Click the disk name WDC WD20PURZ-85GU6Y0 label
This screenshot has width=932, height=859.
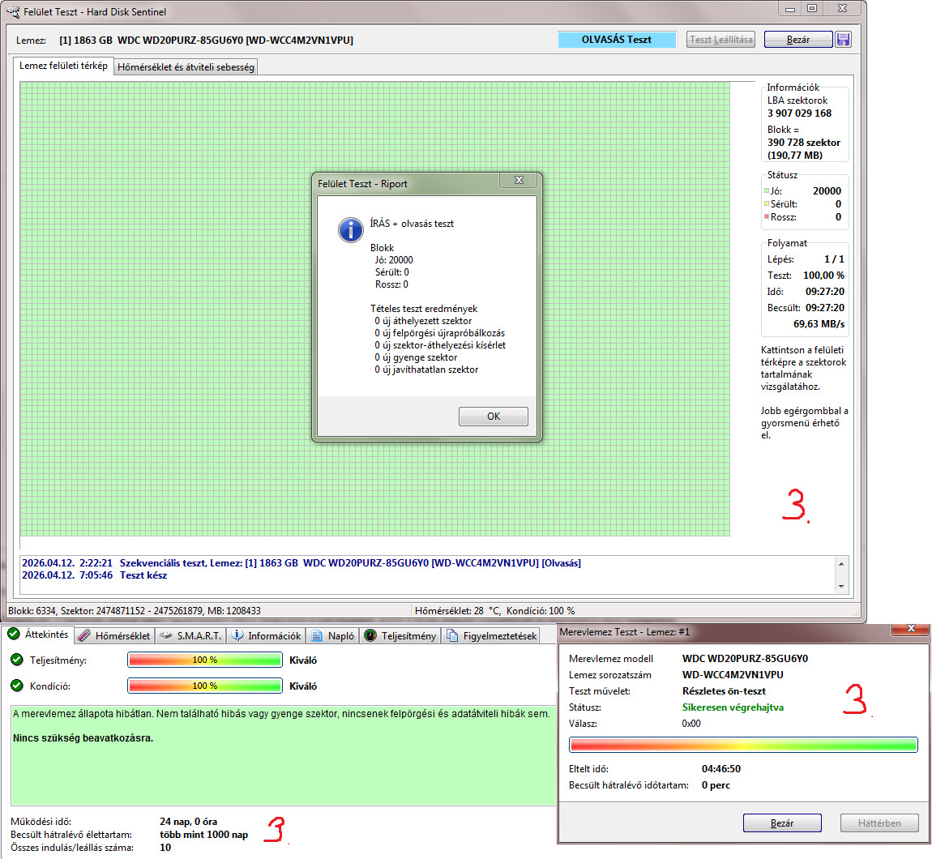click(206, 40)
